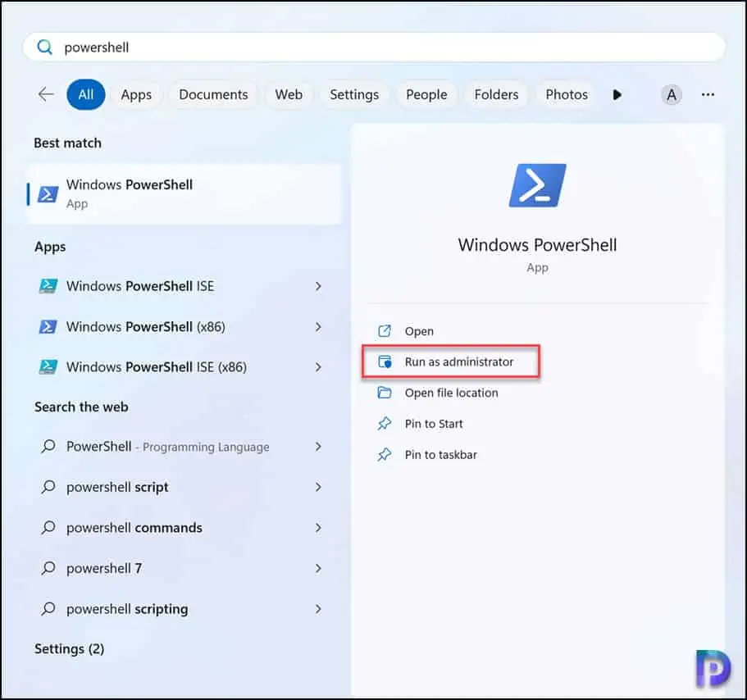Open the account avatar labeled A

pyautogui.click(x=672, y=95)
